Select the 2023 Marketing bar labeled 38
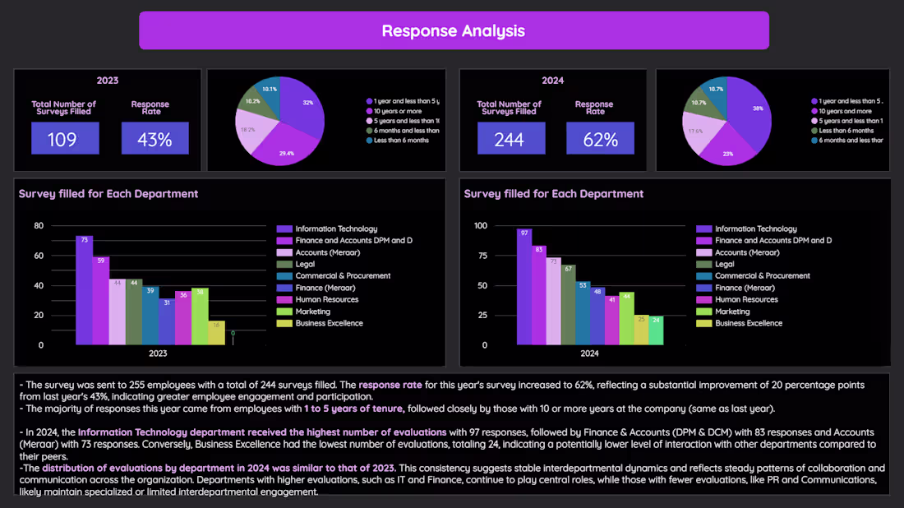Screen dimensions: 904x508 coord(200,316)
